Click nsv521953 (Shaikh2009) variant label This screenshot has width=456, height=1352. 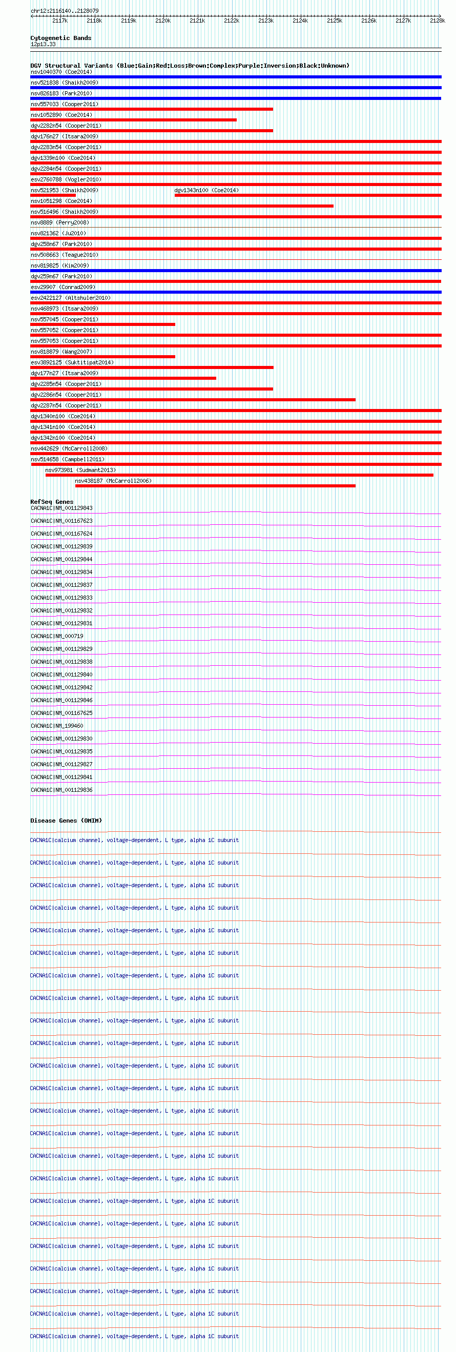pos(65,190)
